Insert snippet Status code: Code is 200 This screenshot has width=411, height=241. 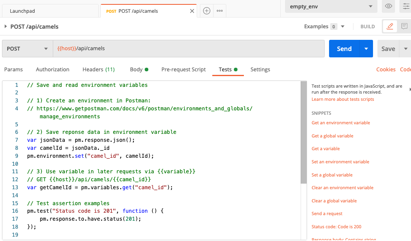(336, 227)
